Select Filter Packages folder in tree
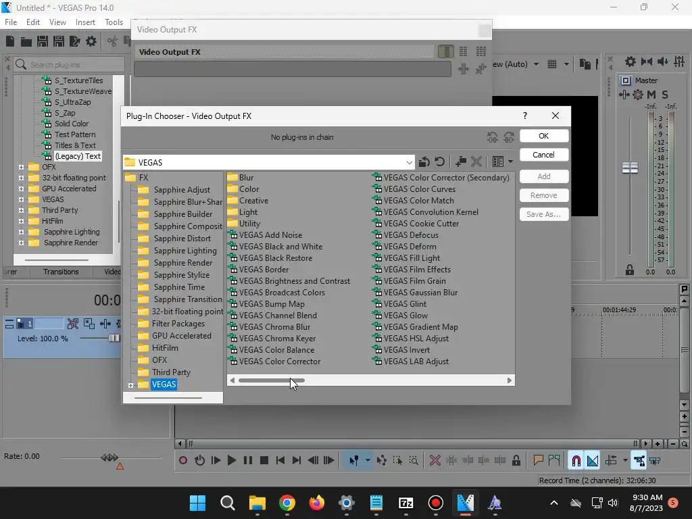The image size is (692, 519). 178,324
